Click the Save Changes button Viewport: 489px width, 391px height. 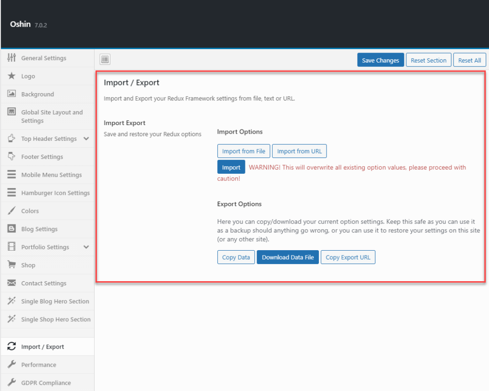point(380,60)
